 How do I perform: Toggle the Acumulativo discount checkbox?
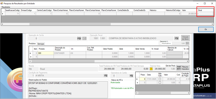[x=160, y=43]
